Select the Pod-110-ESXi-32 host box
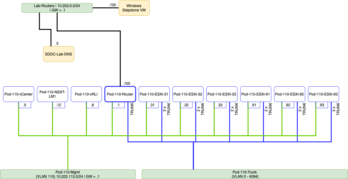The height and width of the screenshot is (179, 348). coord(188,94)
